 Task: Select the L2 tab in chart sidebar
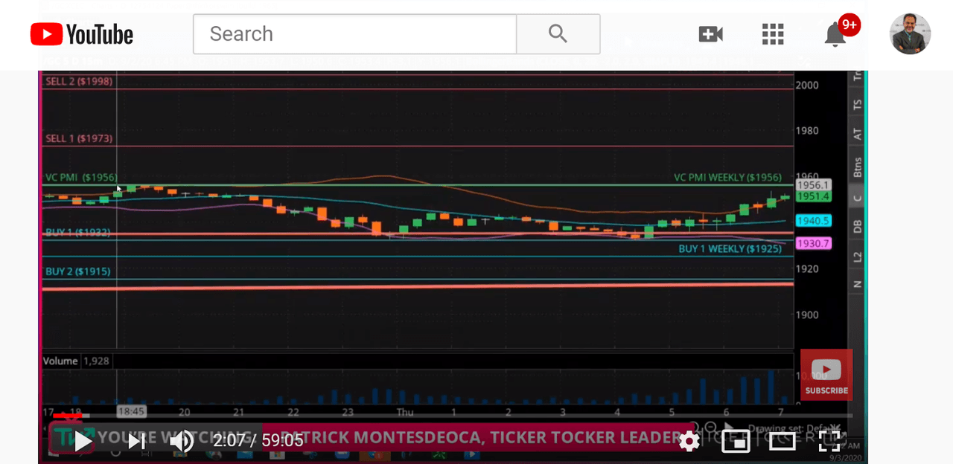tap(858, 257)
